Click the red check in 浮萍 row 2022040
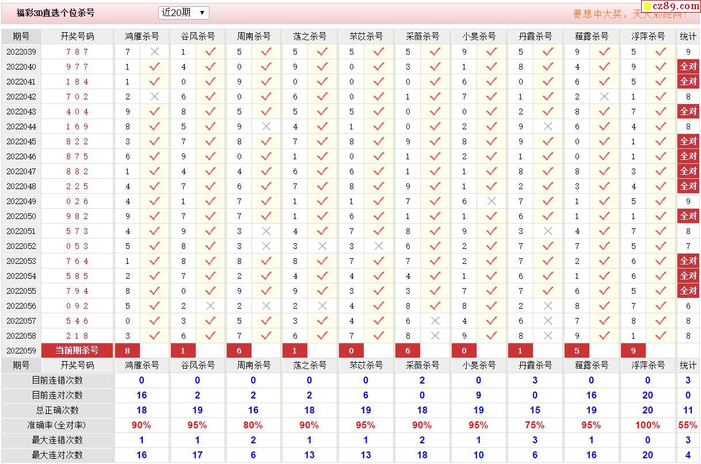The image size is (701, 464). point(661,67)
